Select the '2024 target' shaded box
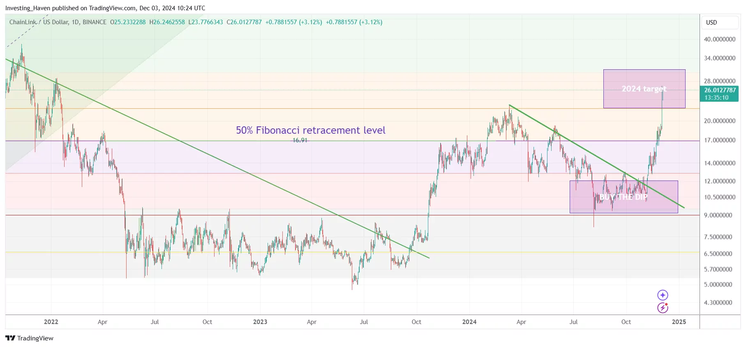Image resolution: width=746 pixels, height=347 pixels. coord(644,89)
